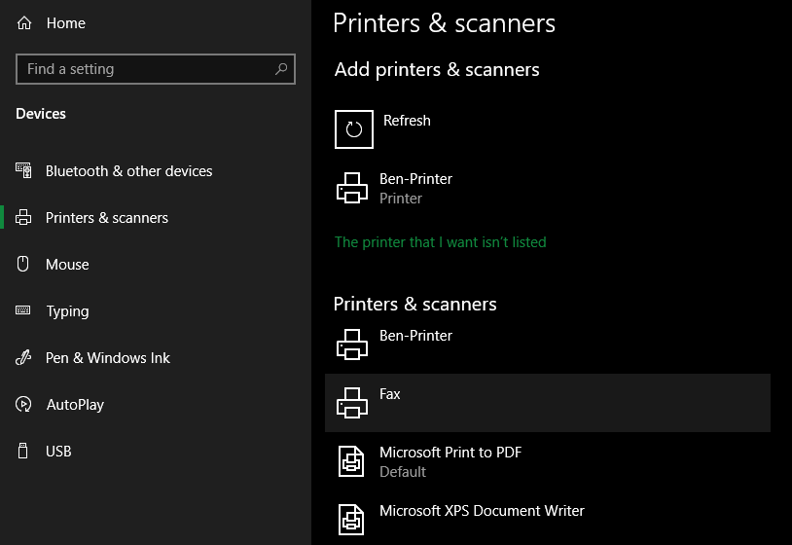Click Microsoft Print to PDF icon
This screenshot has height=545, width=792.
click(x=351, y=461)
